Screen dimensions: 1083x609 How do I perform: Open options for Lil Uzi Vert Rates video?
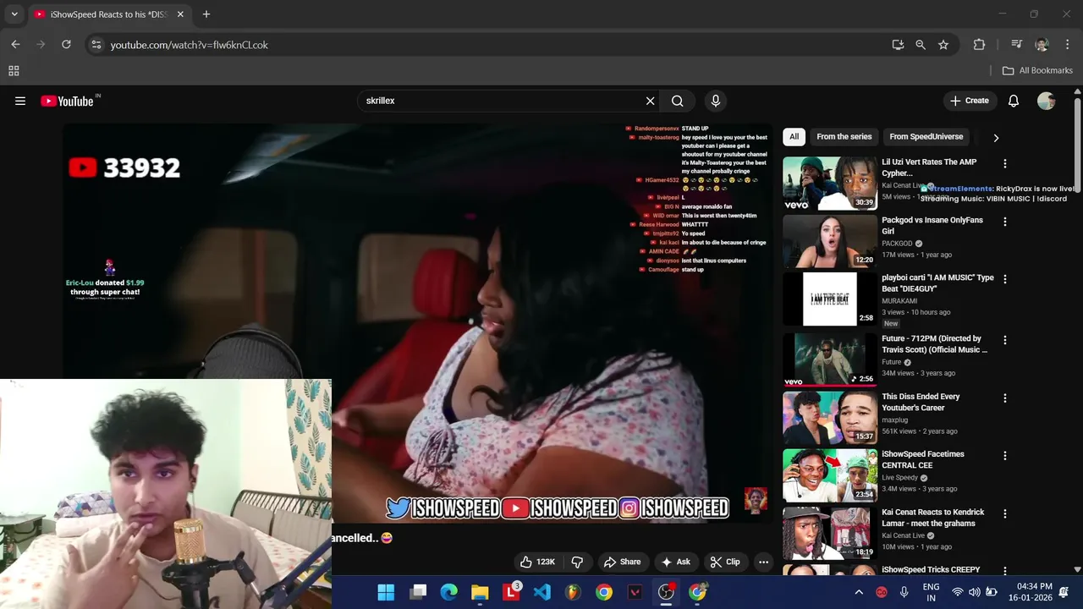coord(1005,163)
